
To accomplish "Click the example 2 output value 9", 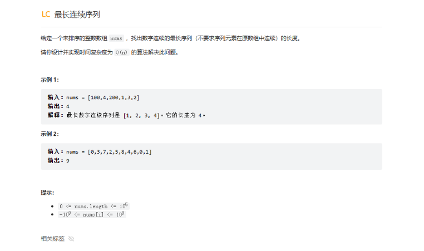I will pyautogui.click(x=68, y=161).
